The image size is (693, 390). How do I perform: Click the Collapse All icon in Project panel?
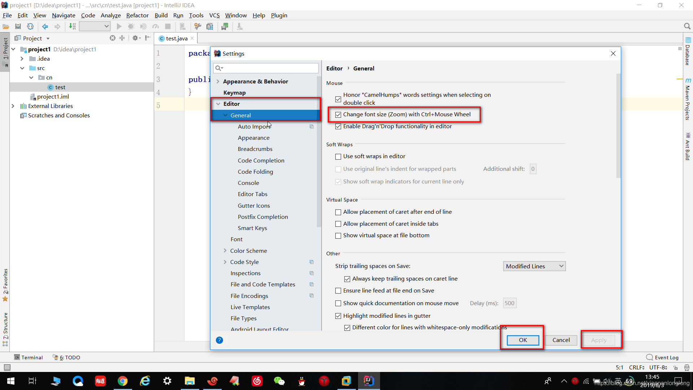pyautogui.click(x=122, y=38)
